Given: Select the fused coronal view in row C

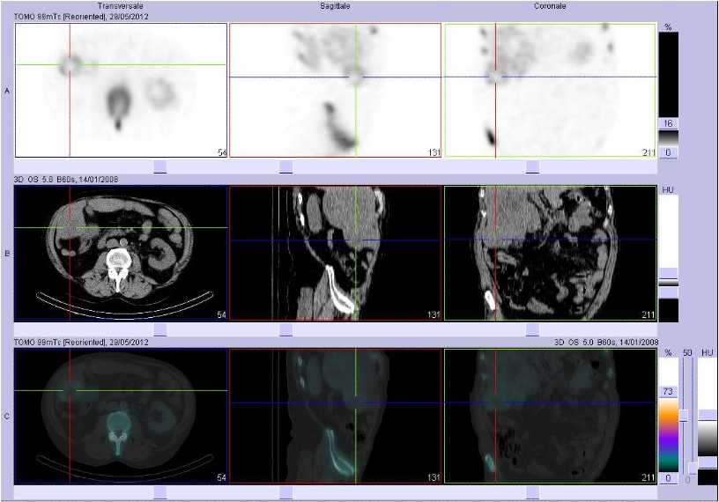Looking at the screenshot, I should [550, 417].
